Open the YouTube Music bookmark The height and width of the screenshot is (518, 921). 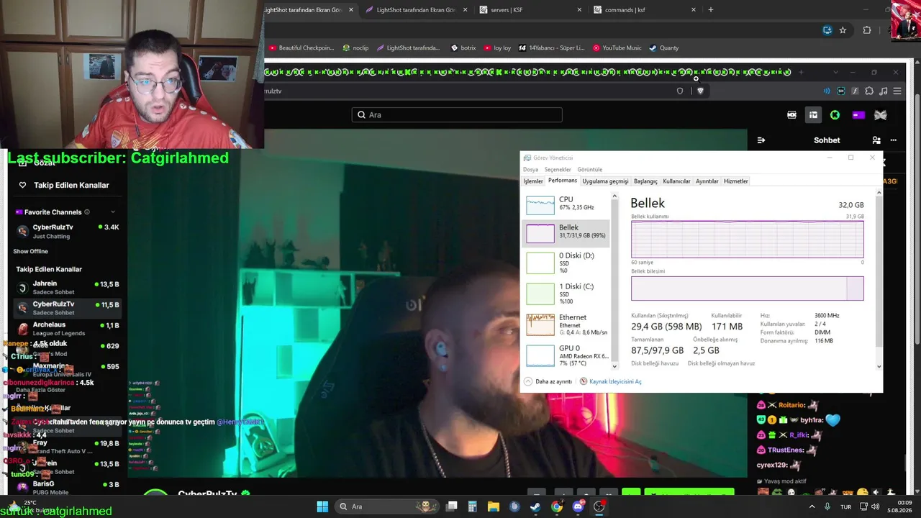pyautogui.click(x=617, y=48)
